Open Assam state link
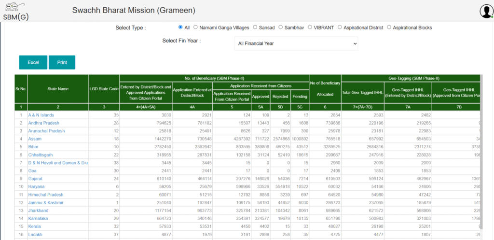Image resolution: width=494 pixels, height=240 pixels. point(35,139)
